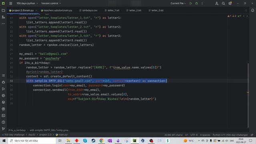The image size is (256, 144).
Task: Run the current file
Action: pos(190,3)
